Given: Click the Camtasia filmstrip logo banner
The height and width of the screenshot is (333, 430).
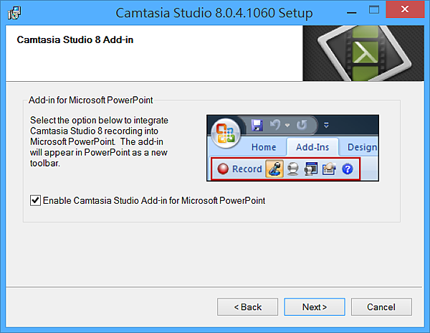Looking at the screenshot, I should [x=363, y=53].
